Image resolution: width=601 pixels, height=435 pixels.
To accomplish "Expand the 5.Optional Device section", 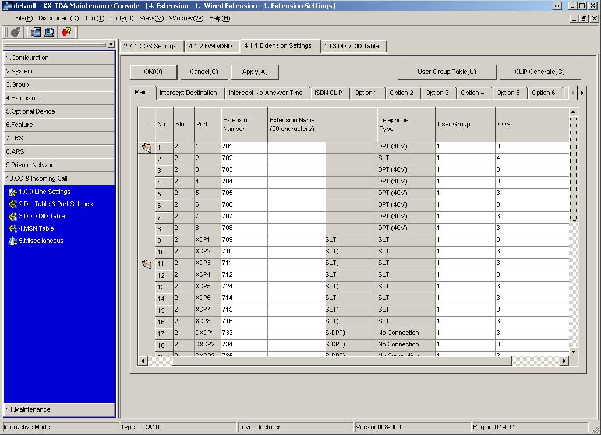I will (x=59, y=112).
